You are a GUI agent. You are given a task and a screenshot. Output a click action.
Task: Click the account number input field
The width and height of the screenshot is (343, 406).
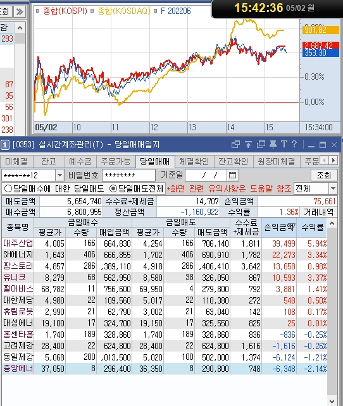click(28, 175)
